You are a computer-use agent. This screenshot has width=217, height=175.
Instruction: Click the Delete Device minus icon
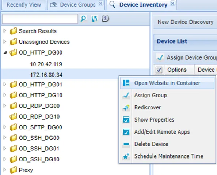coord(126,144)
